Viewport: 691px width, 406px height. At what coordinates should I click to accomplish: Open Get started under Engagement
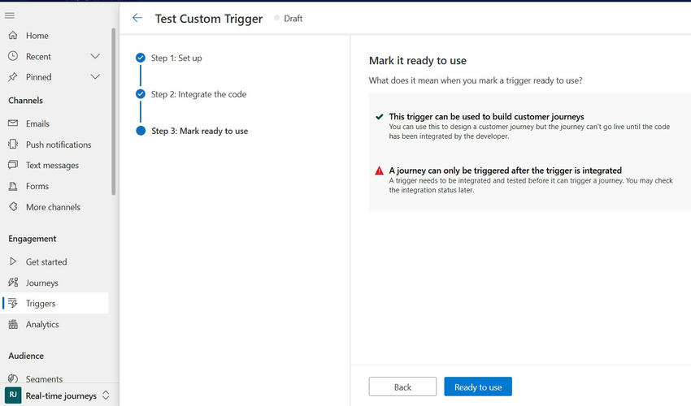click(46, 262)
